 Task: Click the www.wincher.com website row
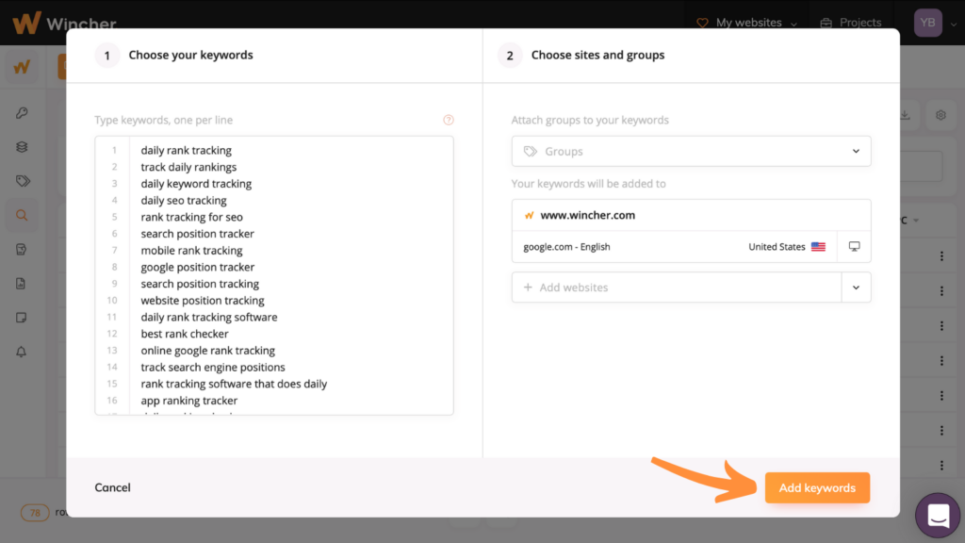pos(691,216)
